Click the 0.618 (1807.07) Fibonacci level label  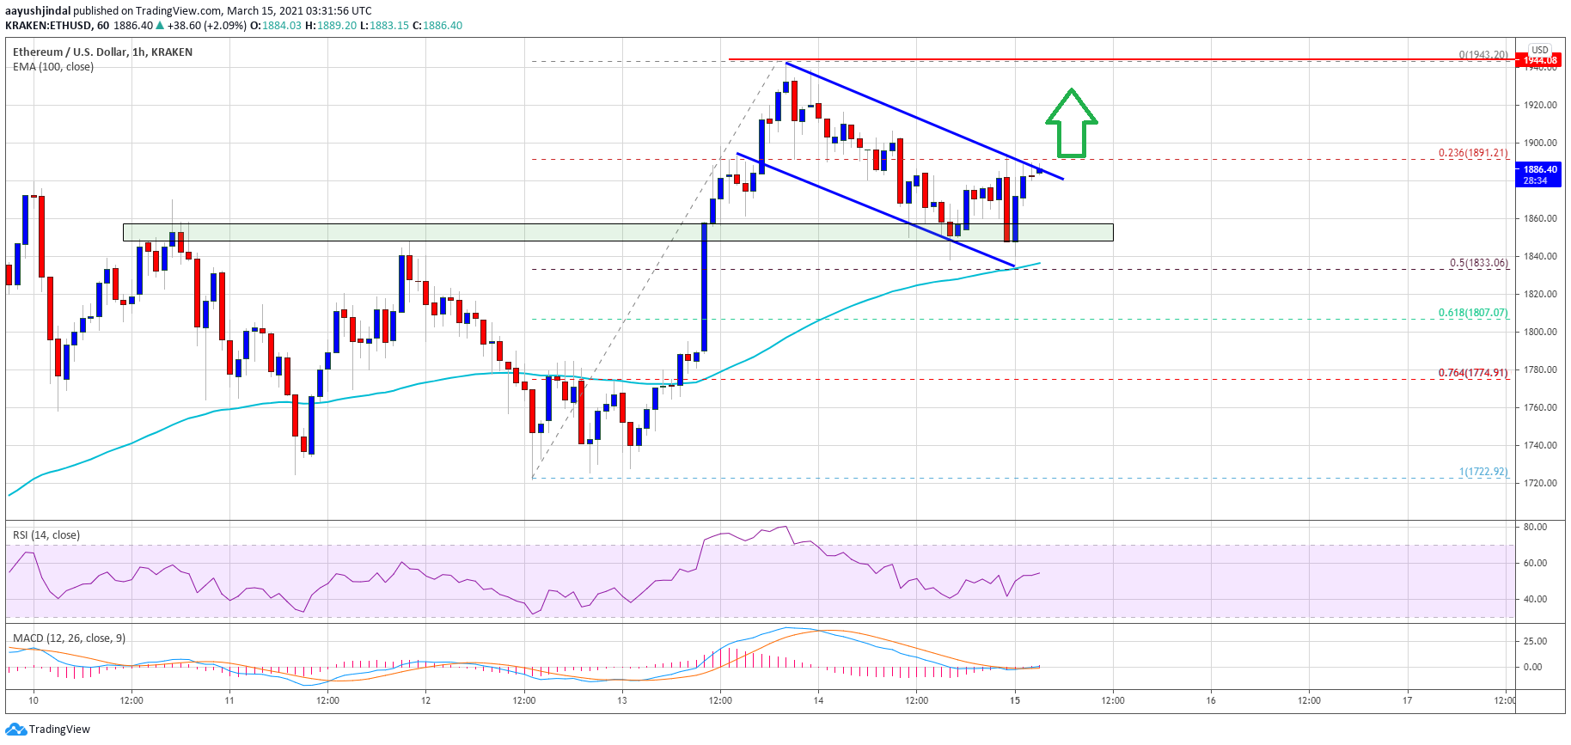coord(1472,313)
